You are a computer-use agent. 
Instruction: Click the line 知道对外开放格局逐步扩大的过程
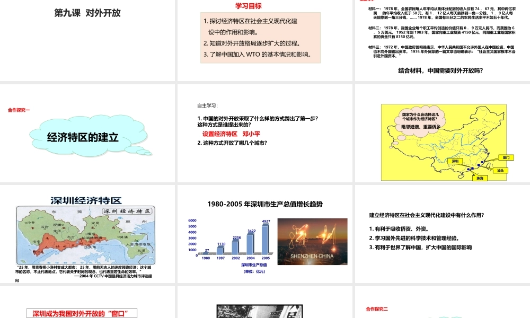click(x=252, y=43)
